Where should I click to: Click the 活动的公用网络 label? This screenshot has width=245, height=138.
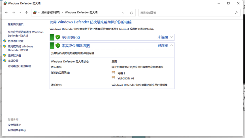[x=60, y=73]
